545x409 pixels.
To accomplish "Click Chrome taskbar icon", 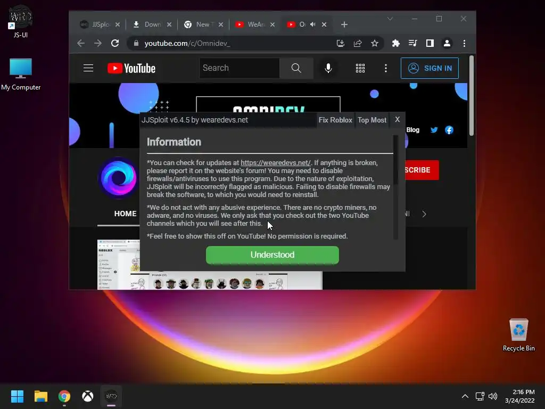I will pos(64,396).
